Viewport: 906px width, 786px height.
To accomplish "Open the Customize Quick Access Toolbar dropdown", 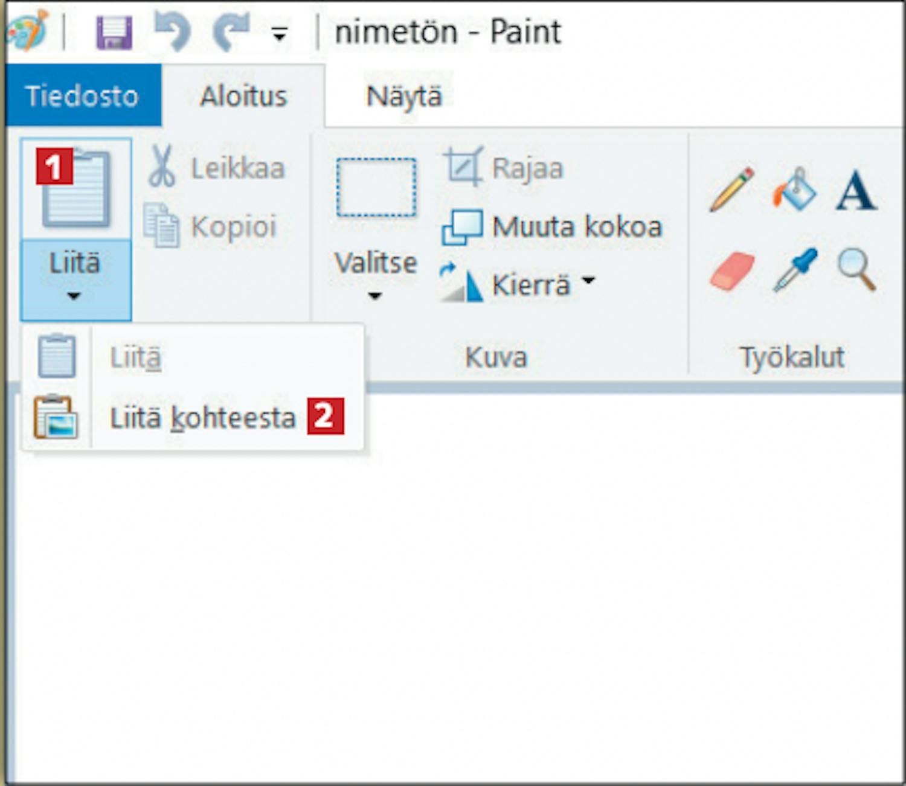I will [x=279, y=34].
